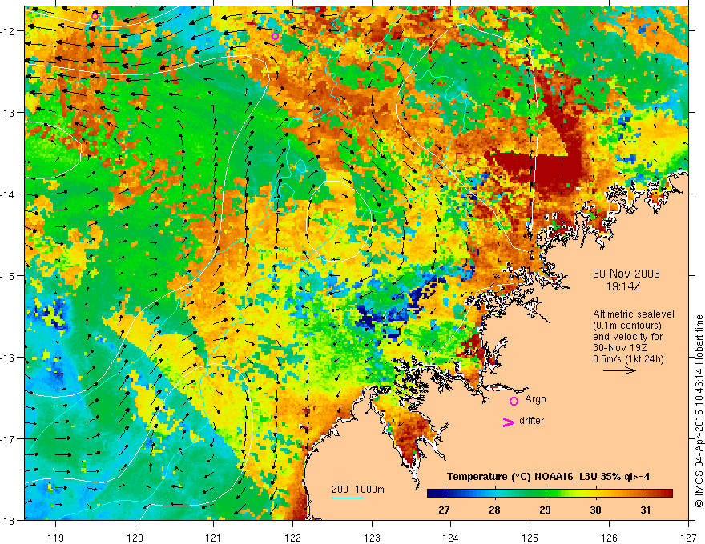Click the "Temperature (°C) NOAA16_L3U 35% ql>=4" title
The image size is (705, 544).
pos(548,477)
